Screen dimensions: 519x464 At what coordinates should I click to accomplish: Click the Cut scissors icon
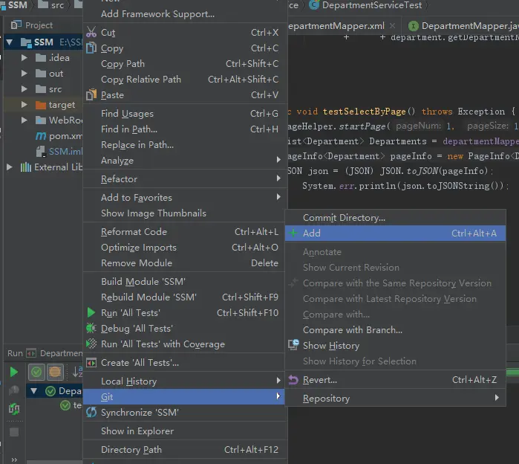(x=91, y=32)
